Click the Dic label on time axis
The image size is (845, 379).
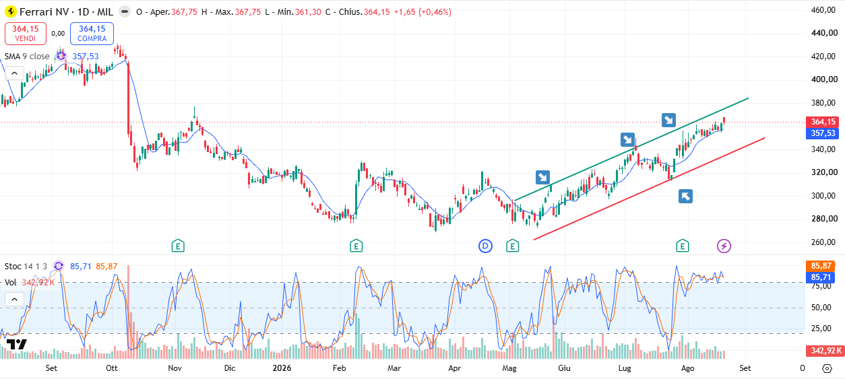[x=230, y=368]
